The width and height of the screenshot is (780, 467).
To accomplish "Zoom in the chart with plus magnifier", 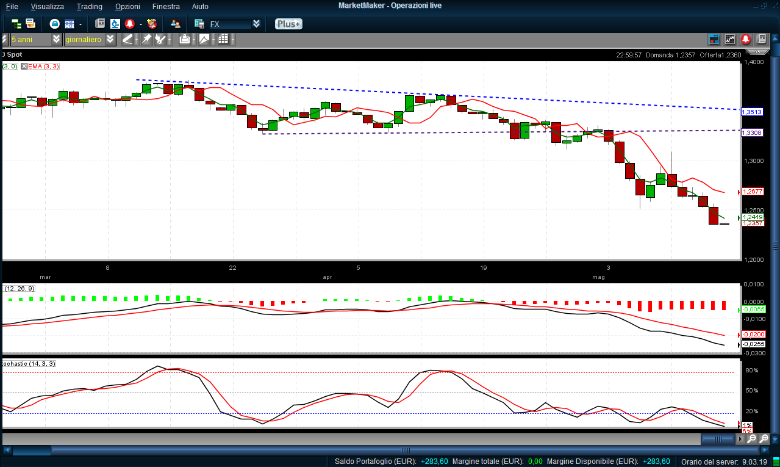I will (x=764, y=438).
